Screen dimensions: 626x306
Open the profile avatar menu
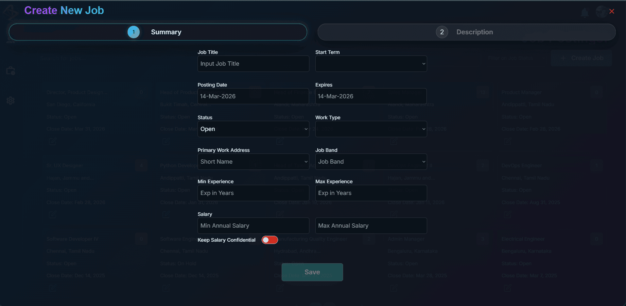(602, 12)
